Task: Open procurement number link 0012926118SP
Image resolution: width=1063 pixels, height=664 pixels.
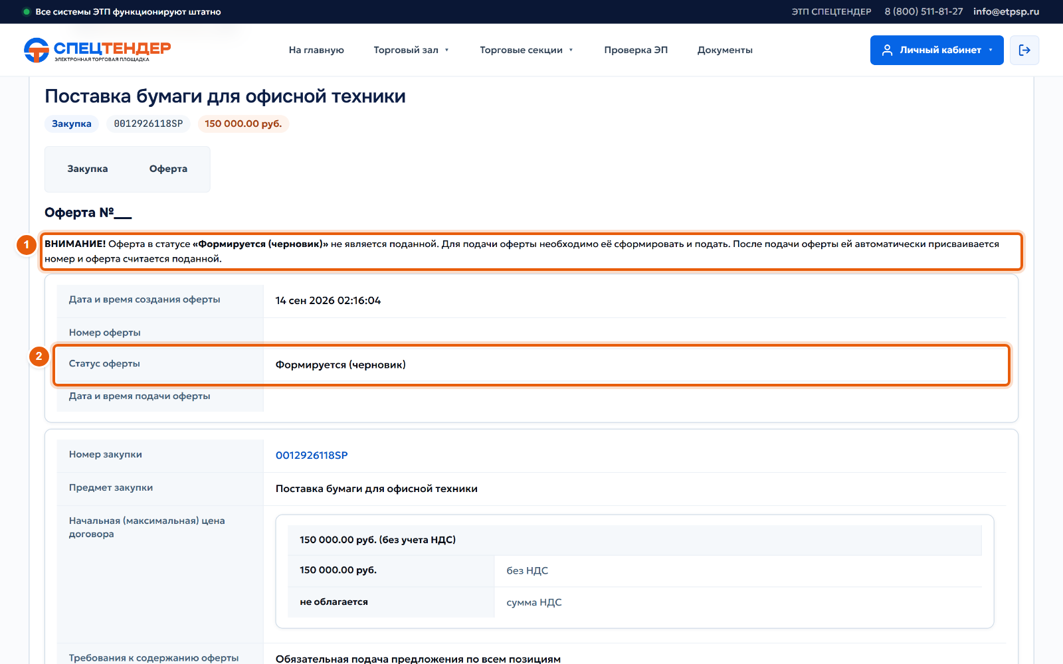Action: coord(312,456)
